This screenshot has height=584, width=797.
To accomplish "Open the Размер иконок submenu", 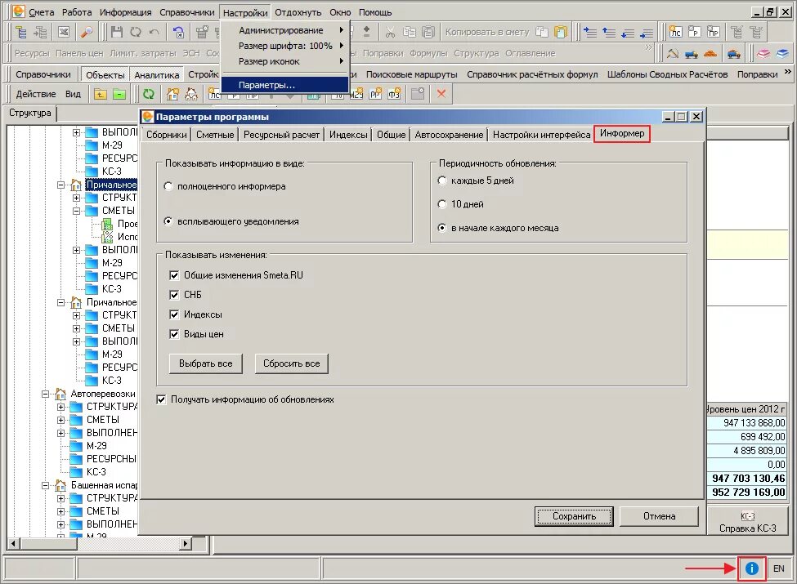I will click(x=284, y=61).
